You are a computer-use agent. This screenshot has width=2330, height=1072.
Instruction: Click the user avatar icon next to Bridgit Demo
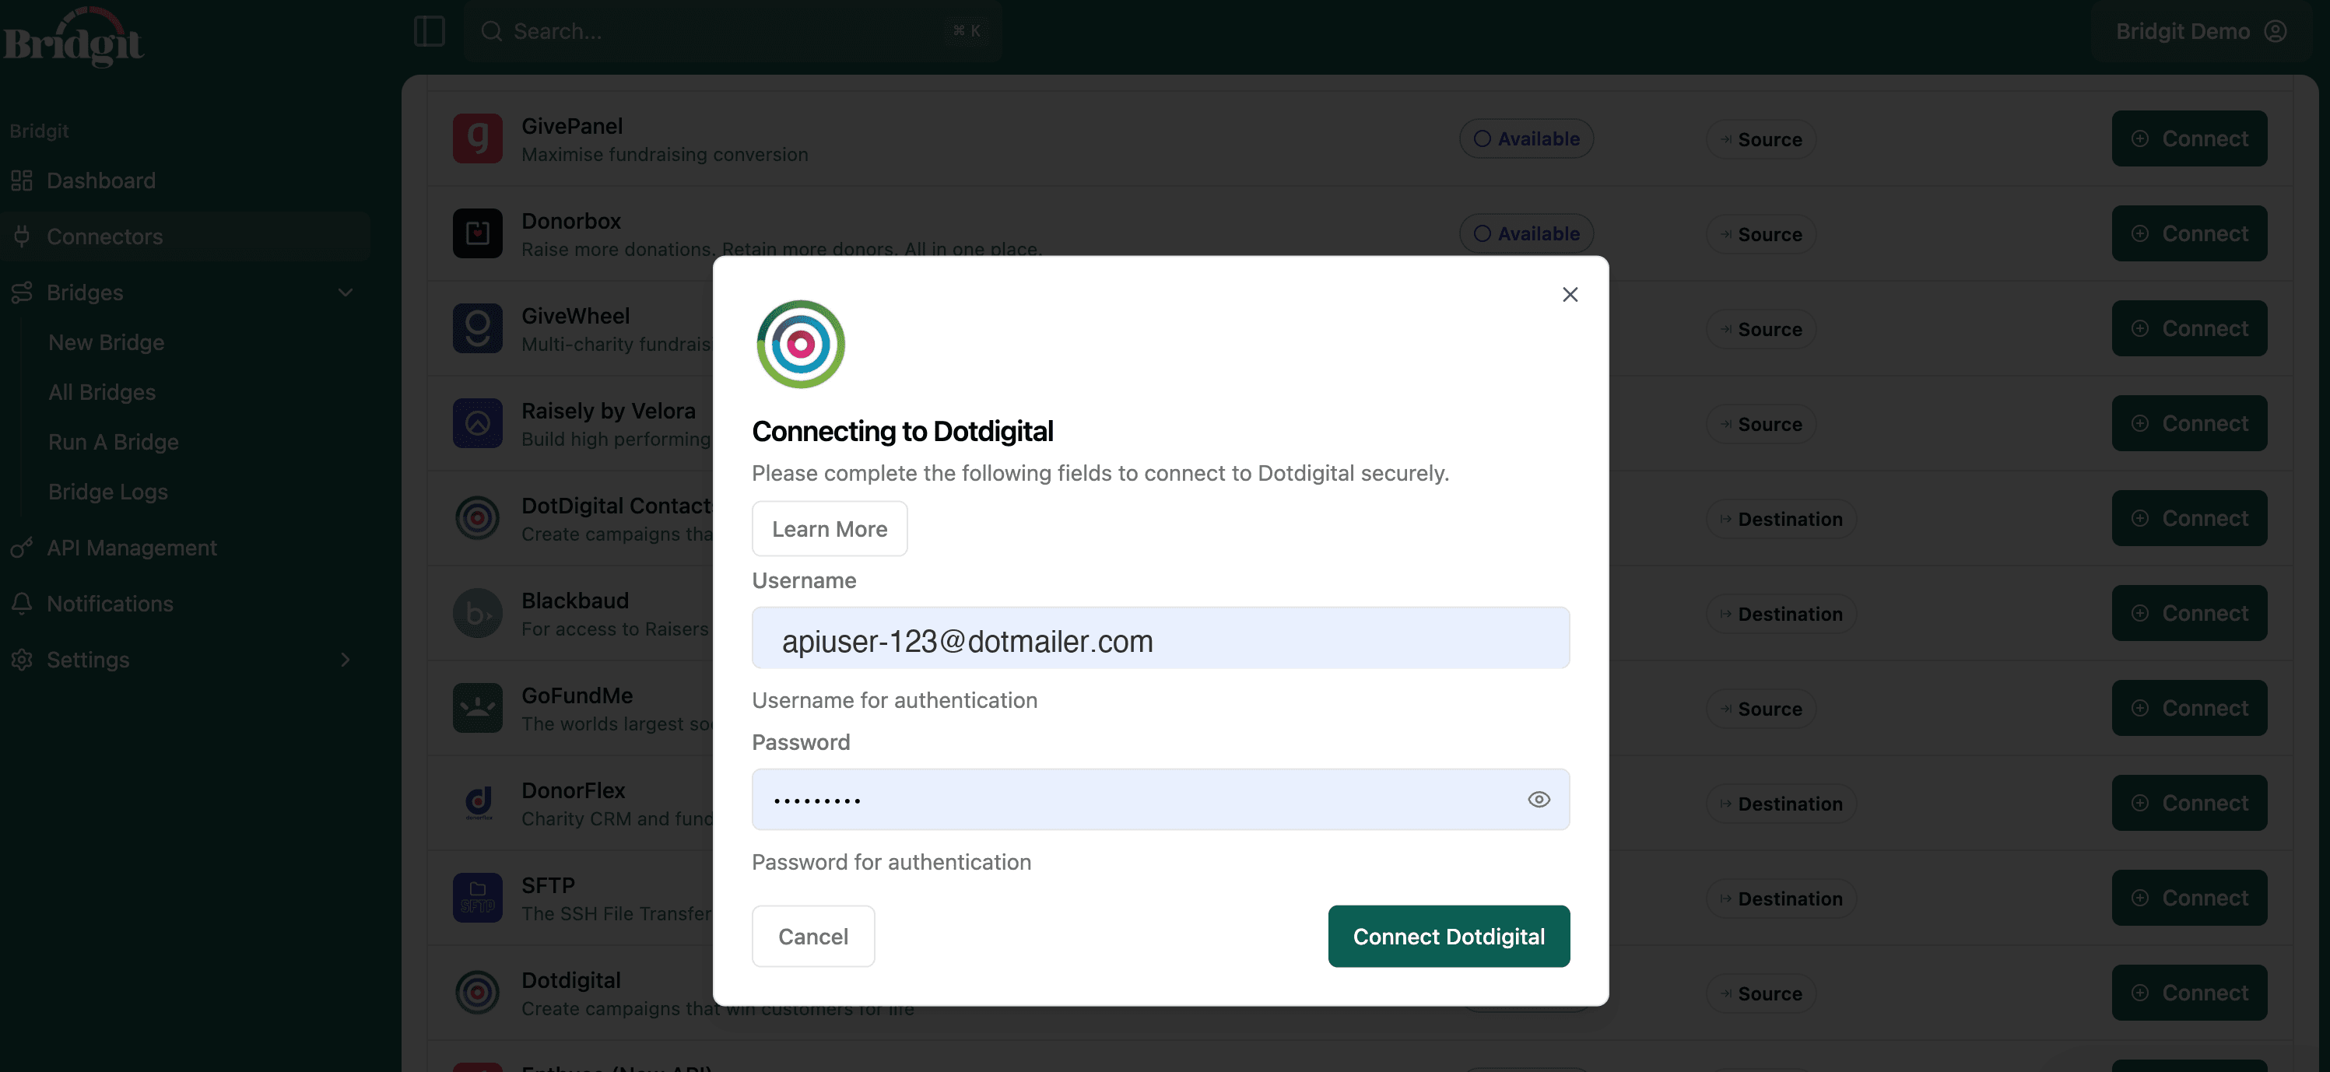tap(2275, 31)
